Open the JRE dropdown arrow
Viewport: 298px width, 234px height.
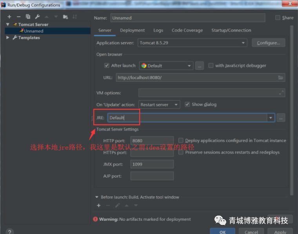[x=271, y=118]
